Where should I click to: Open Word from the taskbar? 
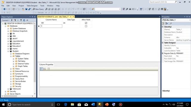pyautogui.click(x=93, y=104)
